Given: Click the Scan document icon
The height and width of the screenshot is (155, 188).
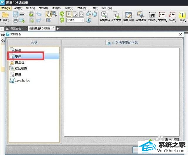Looking at the screenshot, I should coord(22,14).
